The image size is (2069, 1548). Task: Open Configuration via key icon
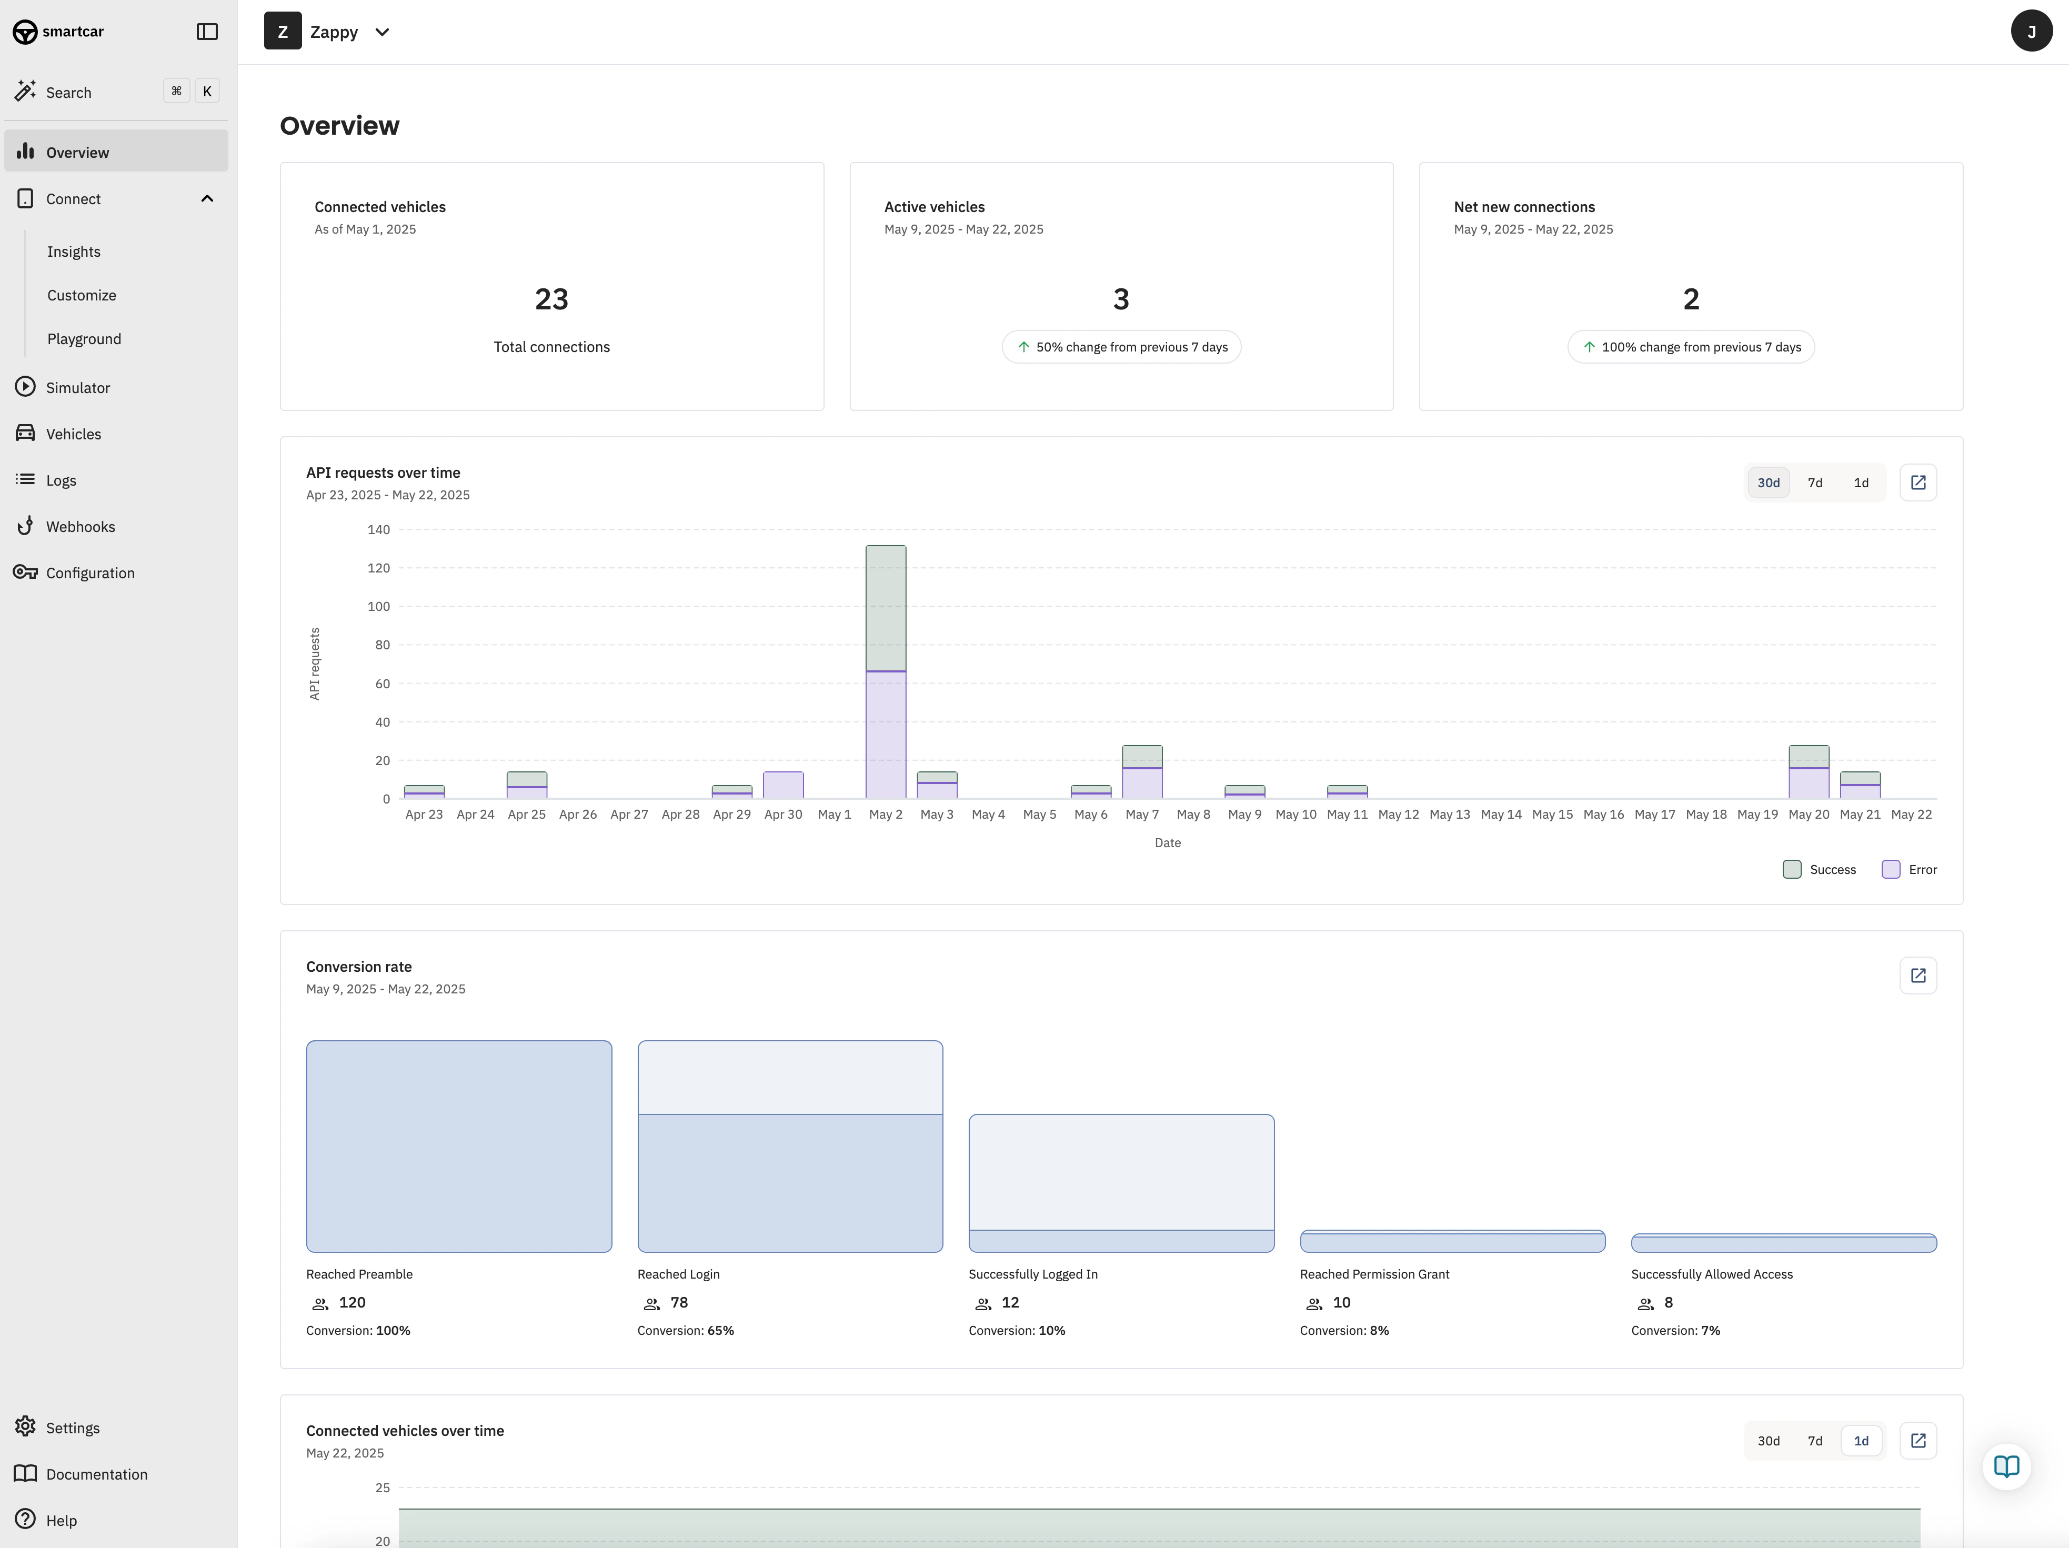[x=25, y=572]
